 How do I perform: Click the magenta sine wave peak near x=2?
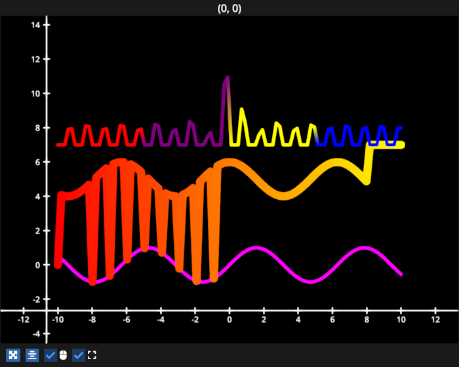tap(257, 248)
